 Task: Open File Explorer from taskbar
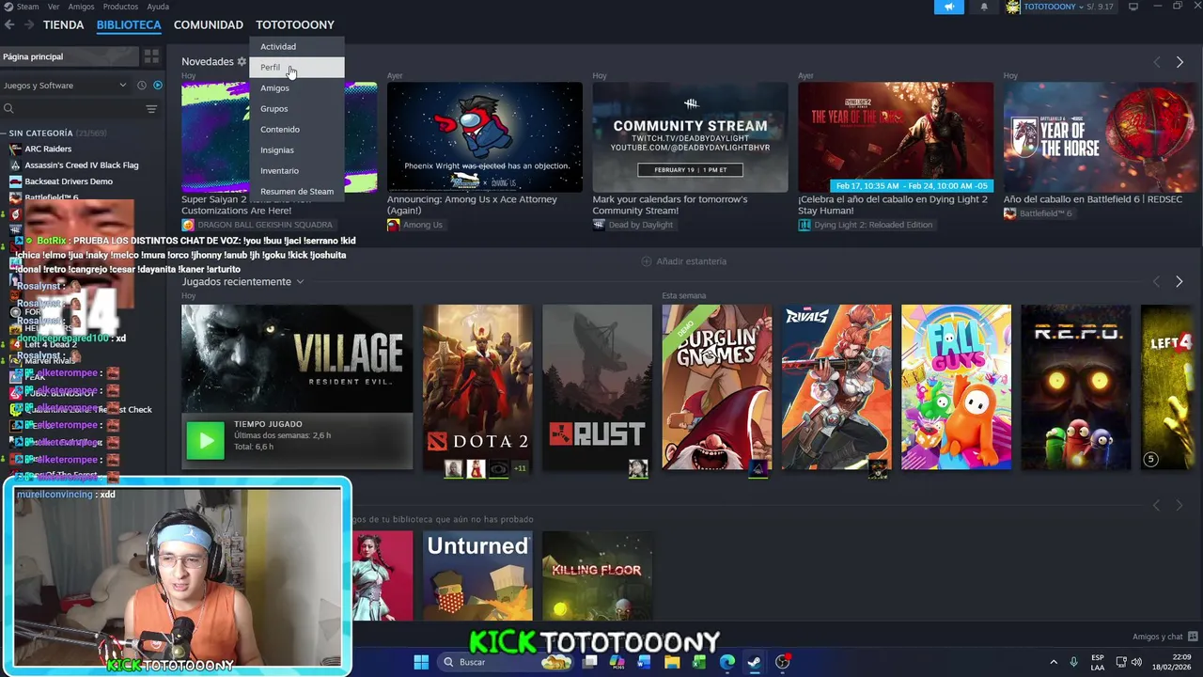click(672, 662)
